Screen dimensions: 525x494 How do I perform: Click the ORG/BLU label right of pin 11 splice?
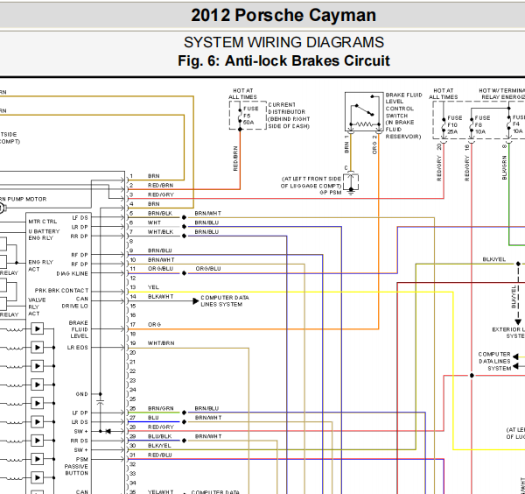(x=208, y=269)
